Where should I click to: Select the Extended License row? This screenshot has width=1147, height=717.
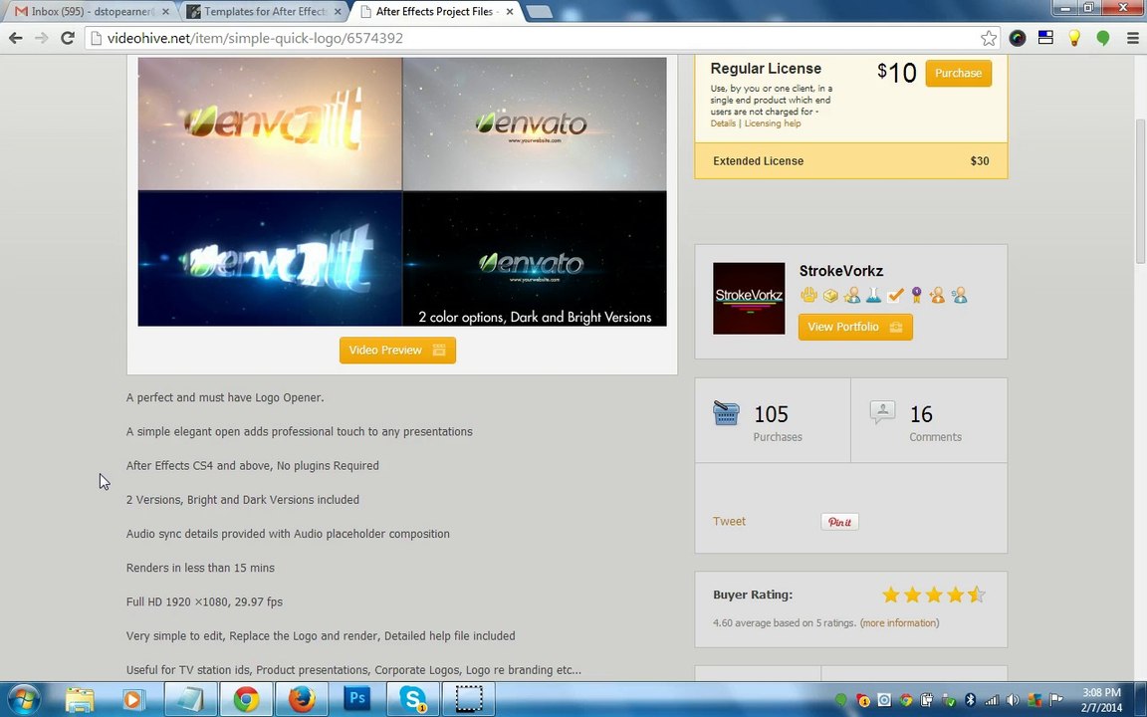click(x=850, y=161)
